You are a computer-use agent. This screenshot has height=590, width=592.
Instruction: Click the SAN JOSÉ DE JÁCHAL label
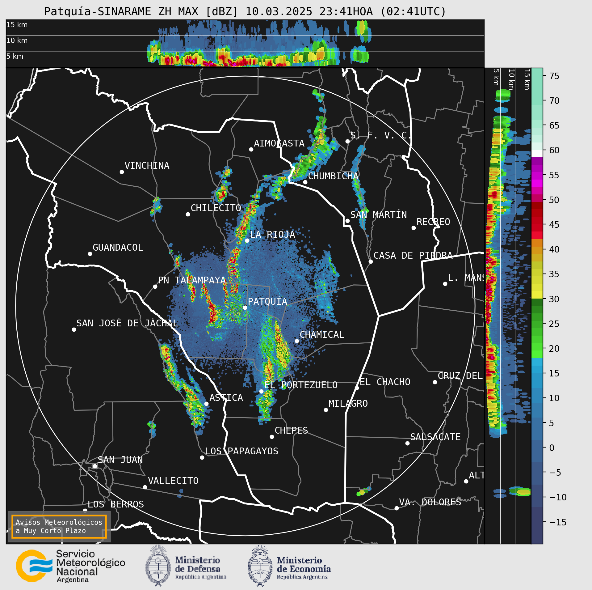[x=127, y=323]
